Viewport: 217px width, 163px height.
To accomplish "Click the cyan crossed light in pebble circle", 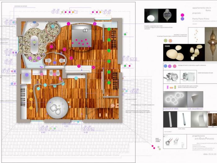I will 53,26.
